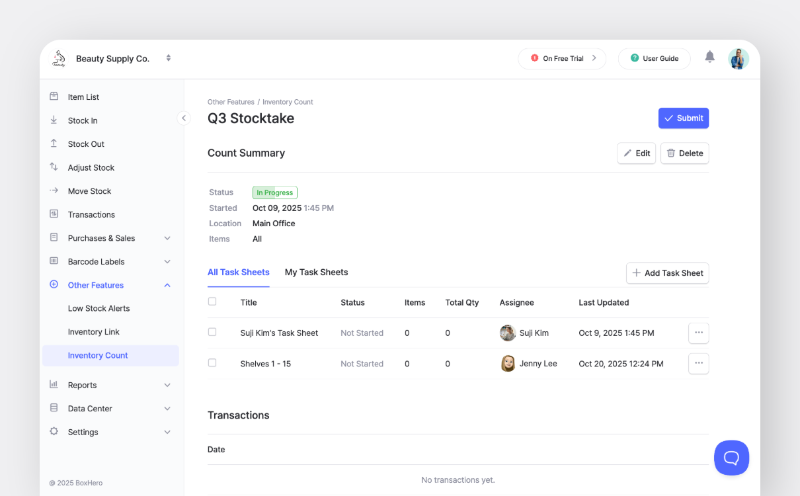Open the user profile avatar
This screenshot has width=800, height=496.
coord(739,58)
